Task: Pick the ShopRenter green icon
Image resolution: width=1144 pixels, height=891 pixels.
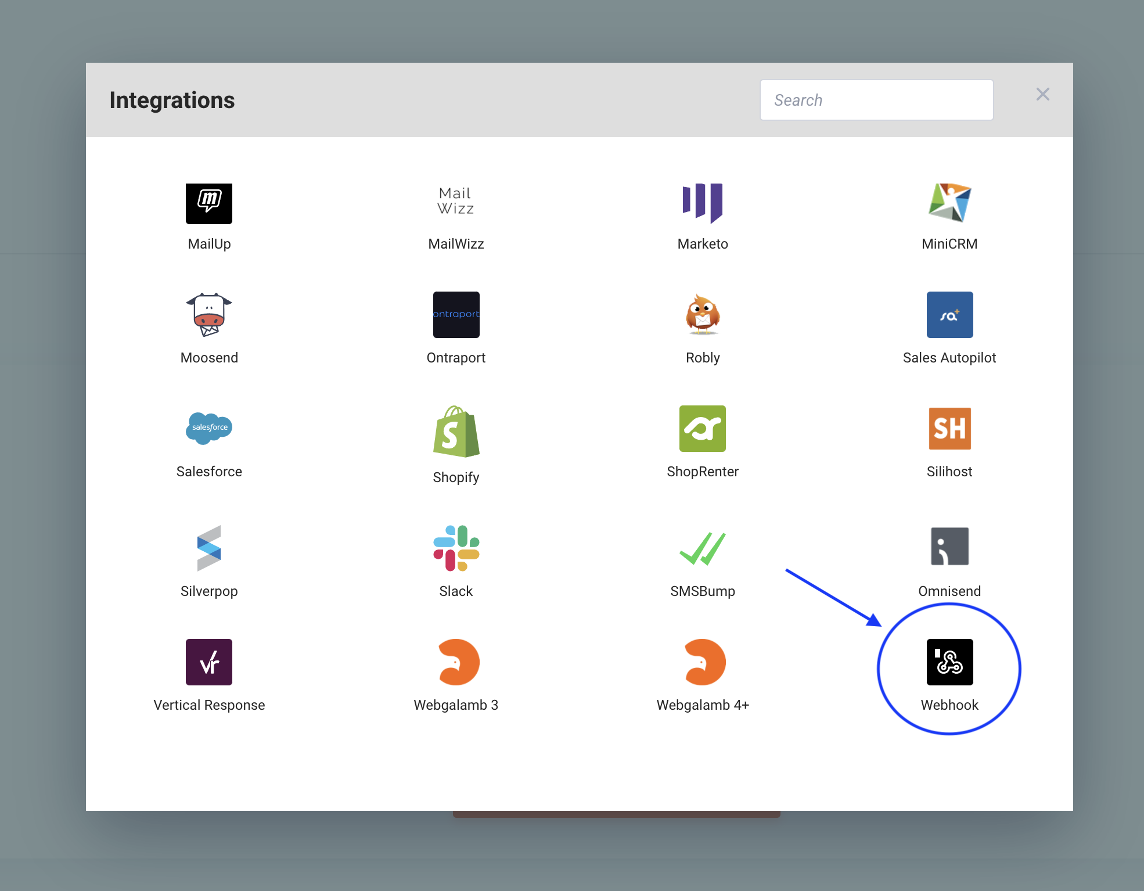Action: (703, 429)
